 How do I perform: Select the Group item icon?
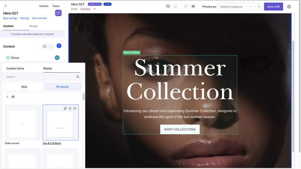(x=8, y=58)
